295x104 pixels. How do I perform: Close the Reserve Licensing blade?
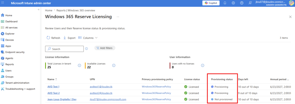coord(290,17)
